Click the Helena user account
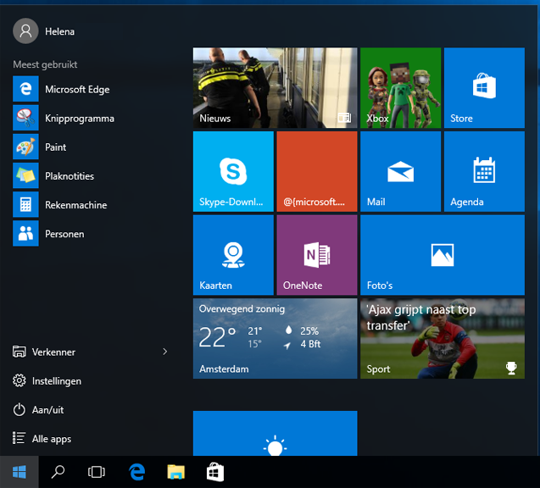This screenshot has width=540, height=488. pos(44,31)
